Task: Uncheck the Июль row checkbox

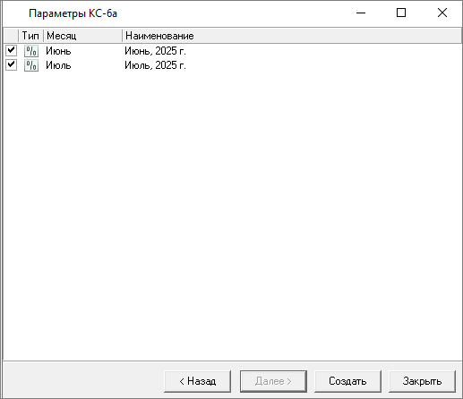Action: (11, 64)
